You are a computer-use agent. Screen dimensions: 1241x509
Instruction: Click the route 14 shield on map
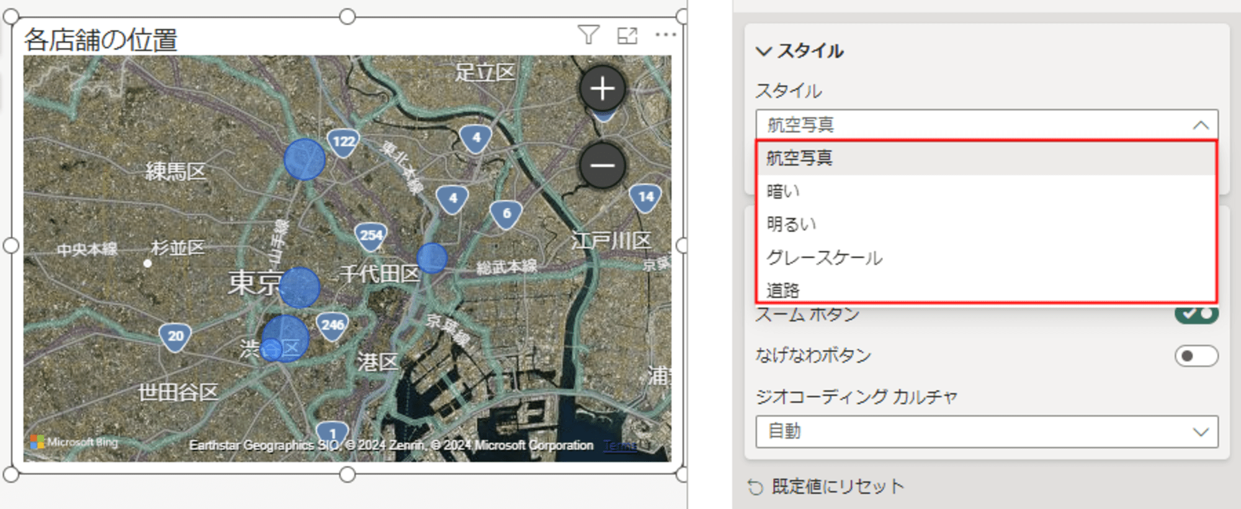(x=646, y=198)
